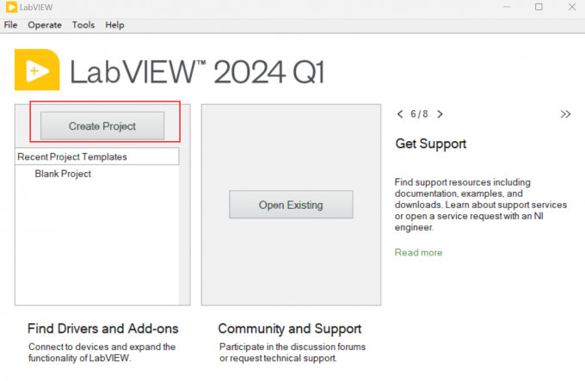
Task: Click the Get Support heading
Action: (430, 144)
